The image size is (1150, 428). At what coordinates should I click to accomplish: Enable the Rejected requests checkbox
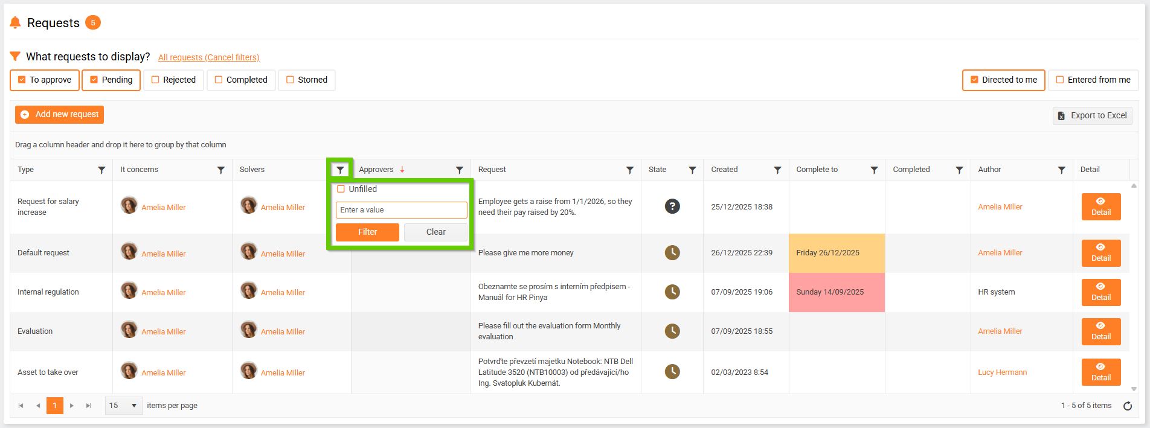tap(155, 80)
